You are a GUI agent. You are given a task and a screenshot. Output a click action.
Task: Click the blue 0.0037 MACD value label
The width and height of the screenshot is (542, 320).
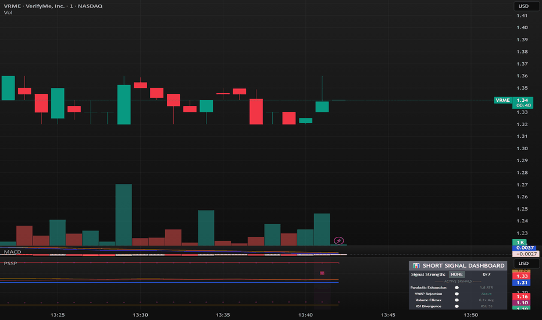point(525,248)
